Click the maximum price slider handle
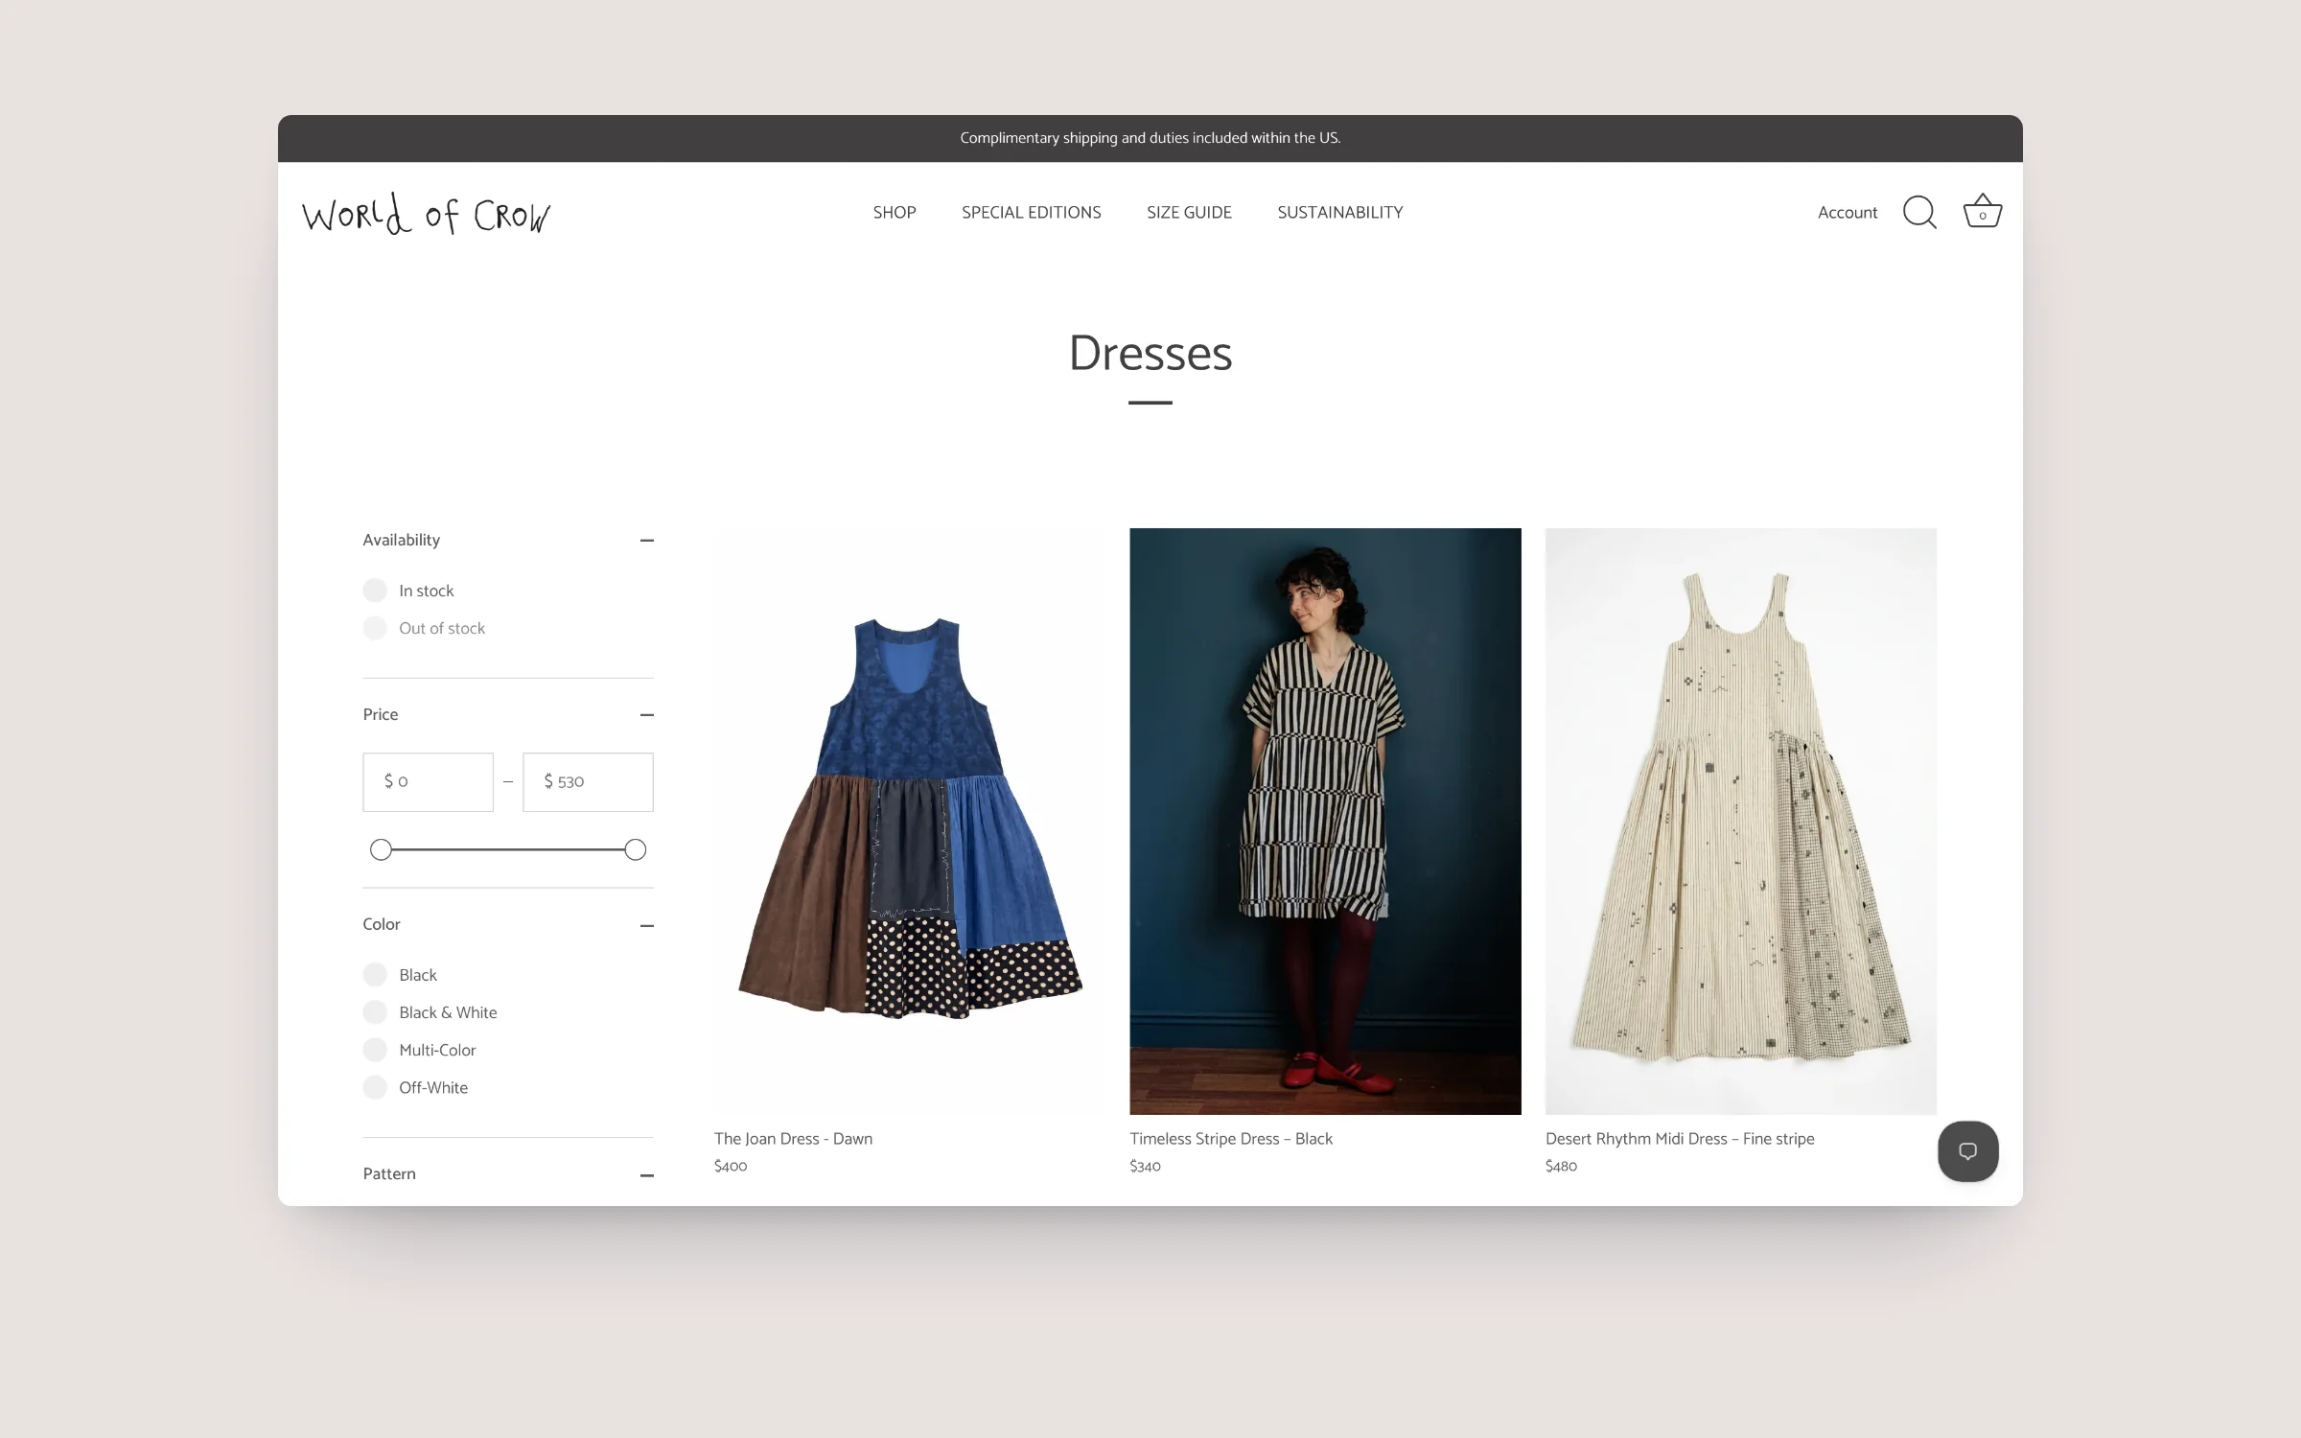The height and width of the screenshot is (1438, 2301). click(x=635, y=849)
